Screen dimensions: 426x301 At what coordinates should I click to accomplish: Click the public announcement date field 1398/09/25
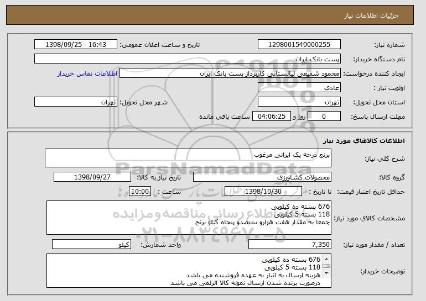coord(76,45)
